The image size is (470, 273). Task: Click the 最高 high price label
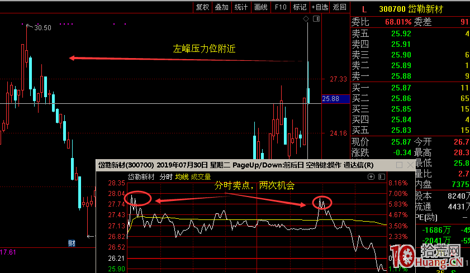click(423, 152)
